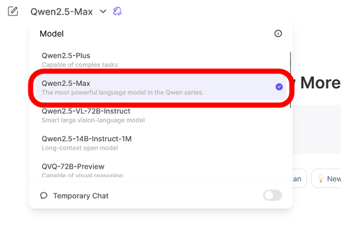
Task: Click the Model heading in dropdown
Action: point(52,33)
